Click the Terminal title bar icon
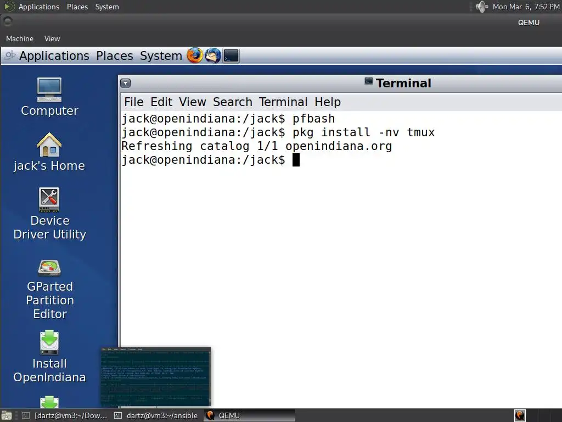The height and width of the screenshot is (422, 562). [368, 81]
